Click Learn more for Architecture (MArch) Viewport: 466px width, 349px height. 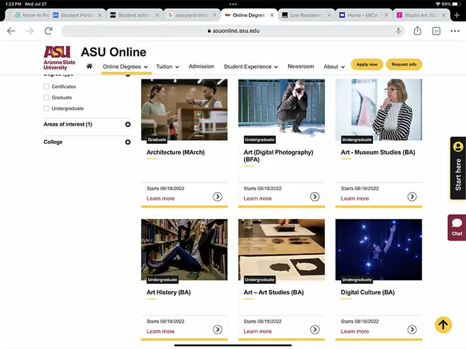point(161,199)
